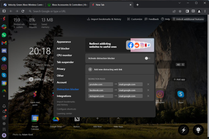
Task: Remove the instagram.com redirection rule
Action: 148,96
